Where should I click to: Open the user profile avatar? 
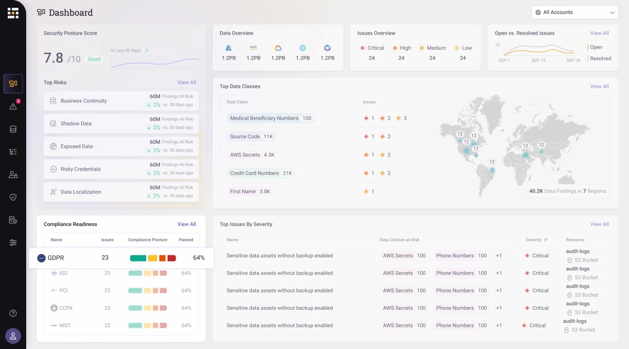click(x=13, y=336)
